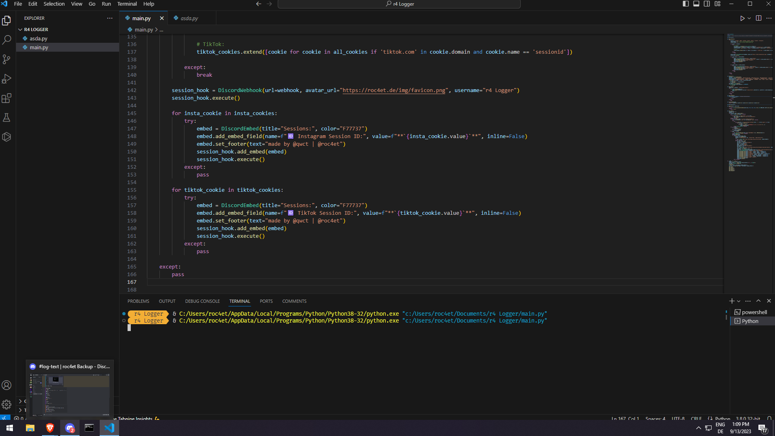Open Run and Debug view
The image size is (775, 436).
6,79
